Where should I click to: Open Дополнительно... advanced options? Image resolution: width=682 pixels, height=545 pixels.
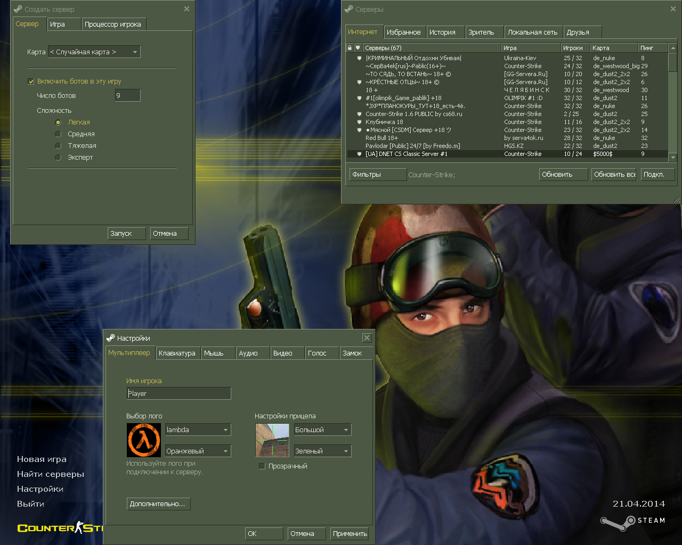[158, 504]
